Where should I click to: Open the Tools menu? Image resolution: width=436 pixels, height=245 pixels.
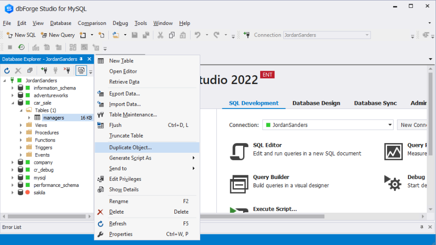coord(141,23)
